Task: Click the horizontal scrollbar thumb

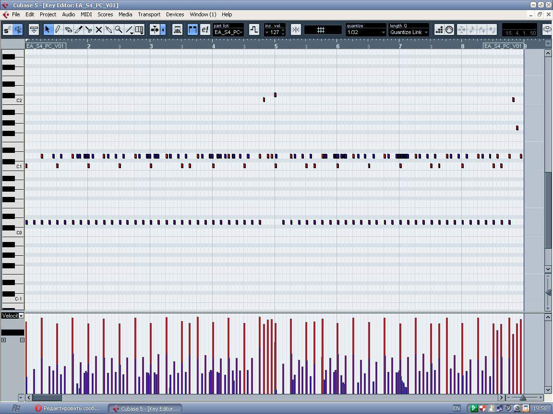Action: click(47, 398)
